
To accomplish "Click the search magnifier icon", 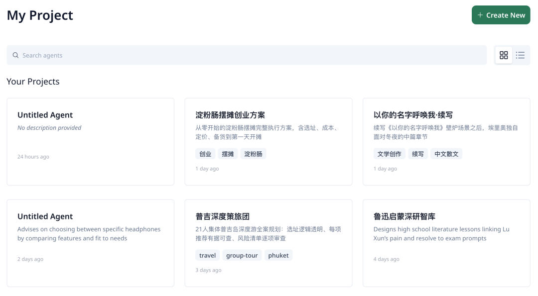I will click(15, 55).
